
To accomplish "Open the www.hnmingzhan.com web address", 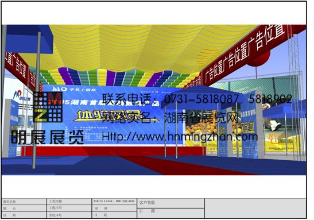I will (180, 137).
